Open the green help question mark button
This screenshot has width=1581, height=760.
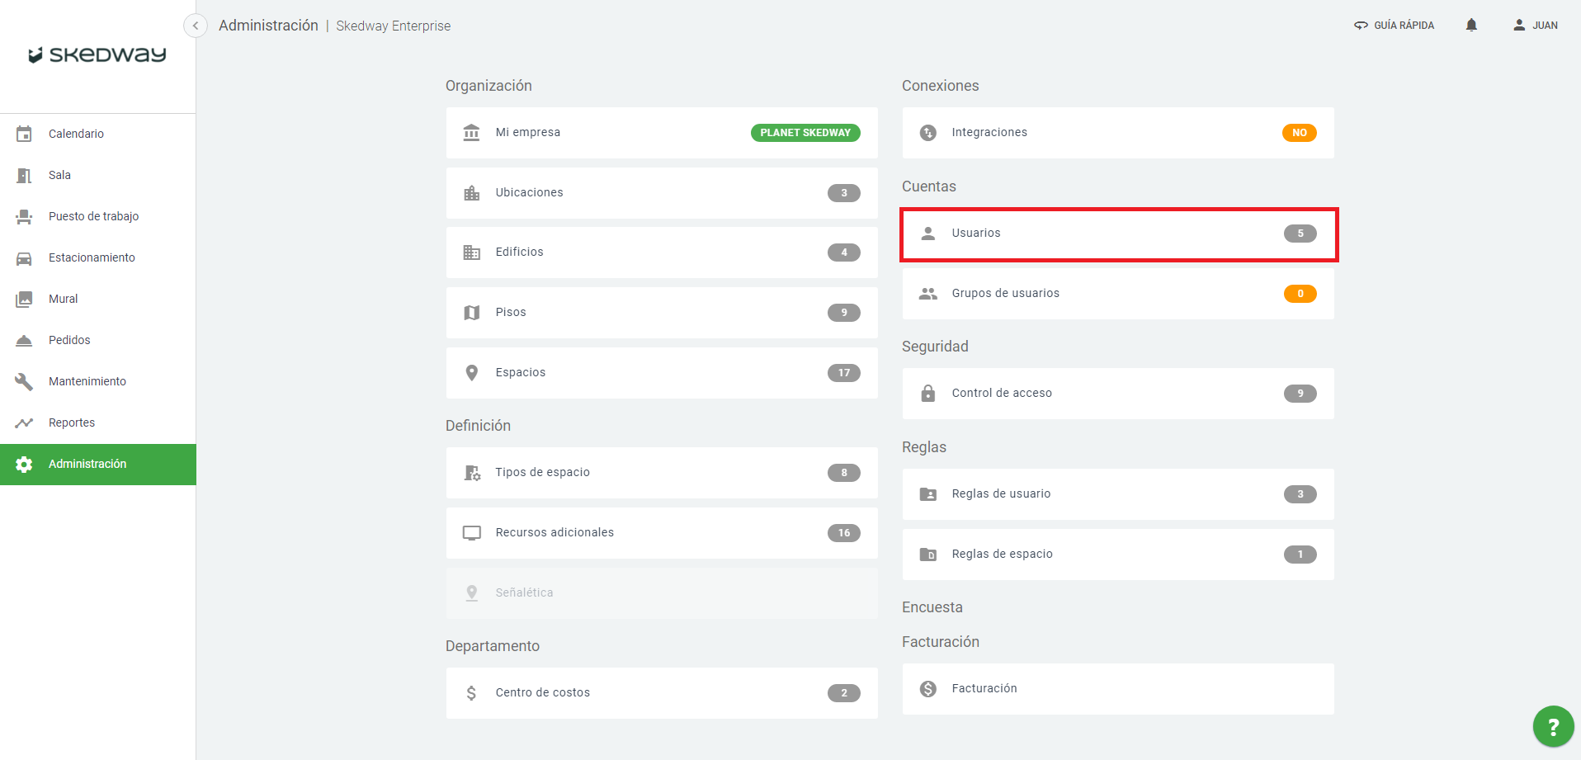(1552, 726)
